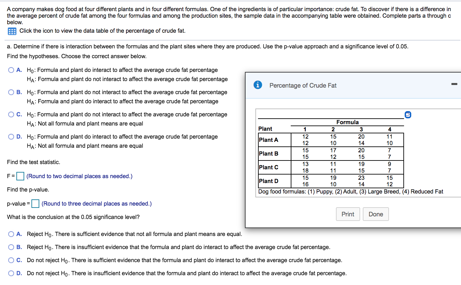This screenshot has width=461, height=285.
Task: Select hypothesis option B
Action: tap(11, 92)
